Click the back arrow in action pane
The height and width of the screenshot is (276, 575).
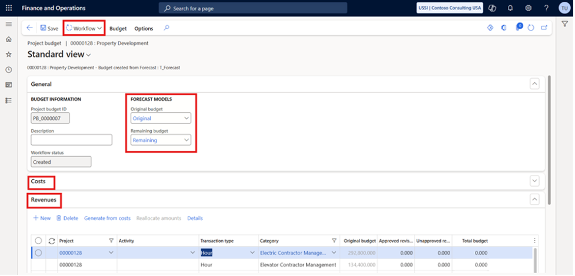point(29,28)
